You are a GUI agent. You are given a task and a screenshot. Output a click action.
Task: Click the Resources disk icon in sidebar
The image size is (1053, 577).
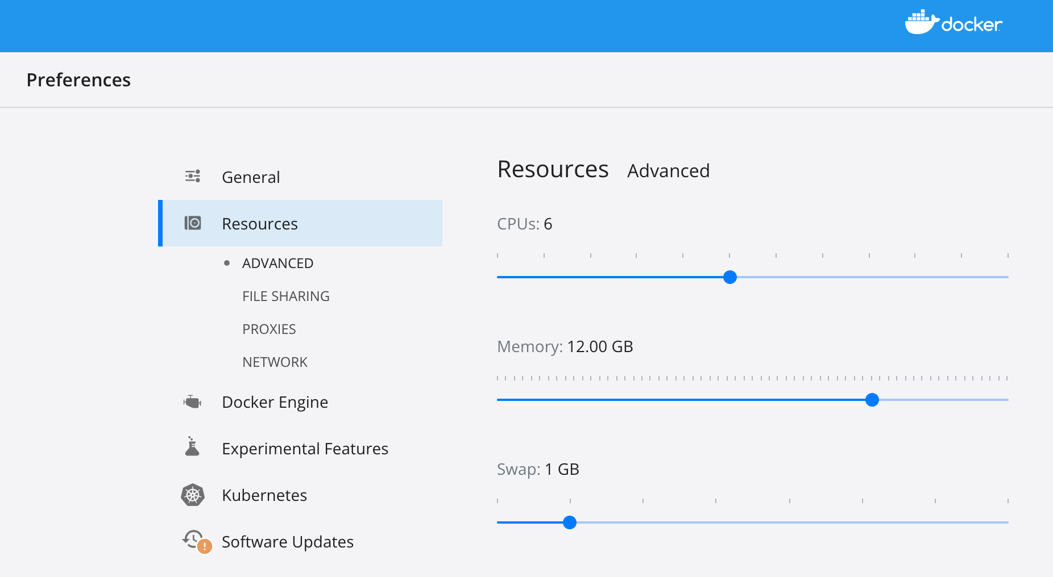click(x=193, y=223)
